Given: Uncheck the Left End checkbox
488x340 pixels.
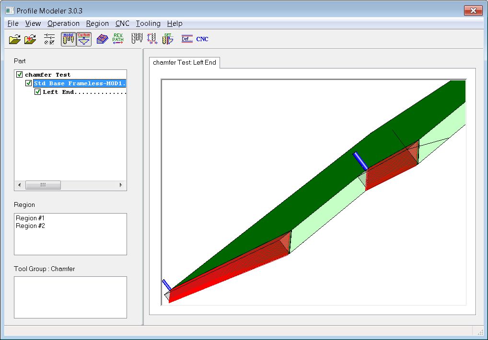Looking at the screenshot, I should tap(38, 92).
